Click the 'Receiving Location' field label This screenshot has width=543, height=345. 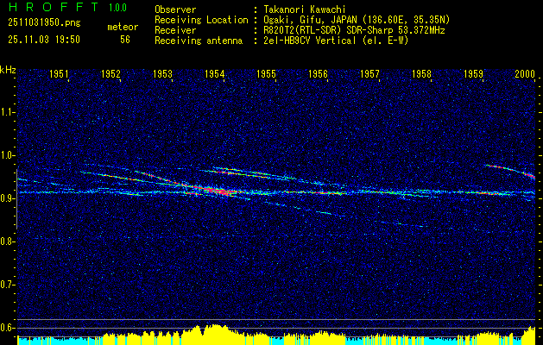201,20
